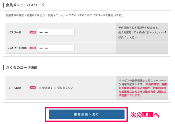
Task: Choose the 受け取らない radio option
Action: click(55, 88)
